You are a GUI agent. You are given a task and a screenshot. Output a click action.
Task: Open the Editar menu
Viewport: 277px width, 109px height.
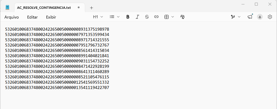32,17
